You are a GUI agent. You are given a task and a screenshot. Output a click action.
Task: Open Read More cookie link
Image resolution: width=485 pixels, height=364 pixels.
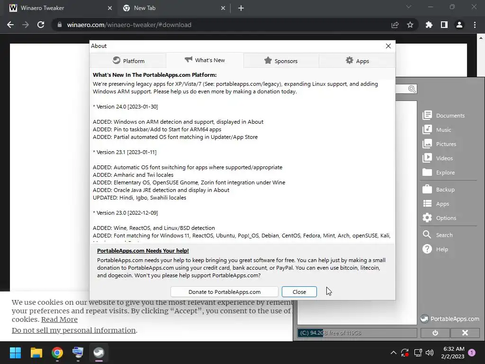59,319
